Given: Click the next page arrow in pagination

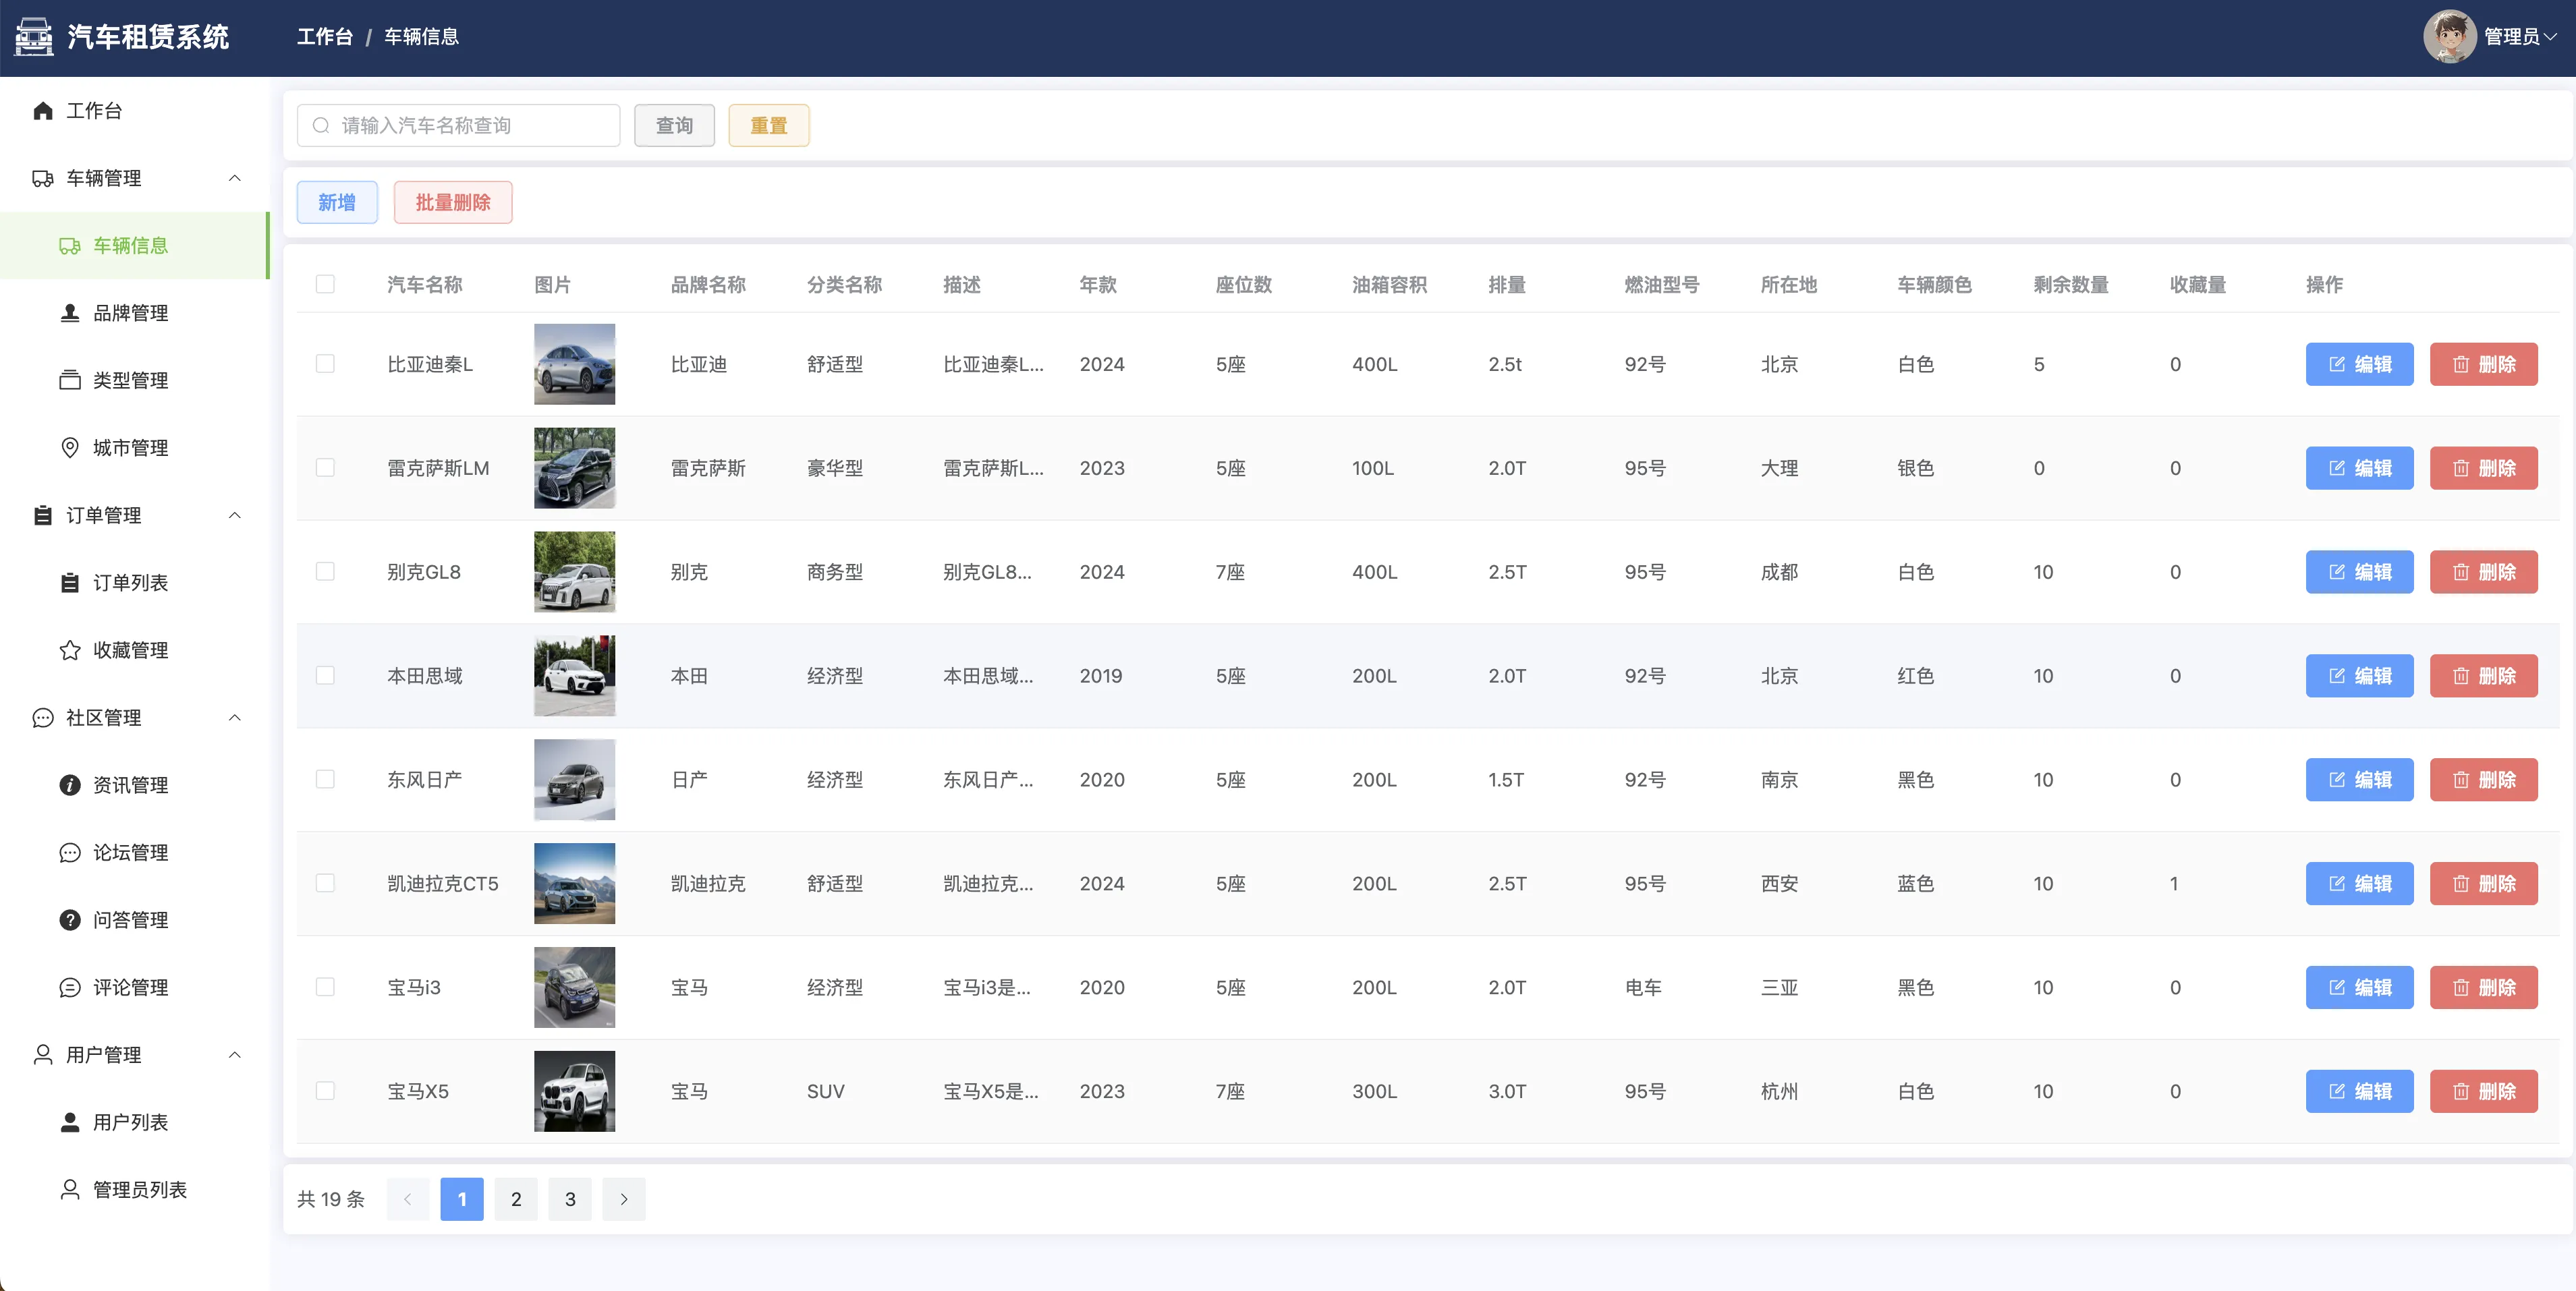Looking at the screenshot, I should pyautogui.click(x=624, y=1199).
